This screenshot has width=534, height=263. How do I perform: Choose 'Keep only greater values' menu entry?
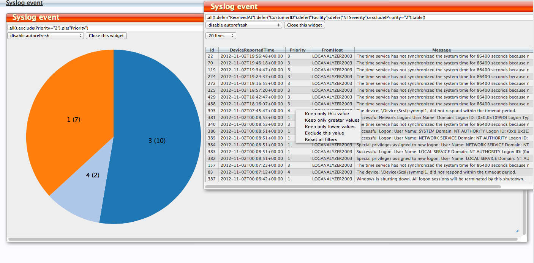(x=332, y=120)
